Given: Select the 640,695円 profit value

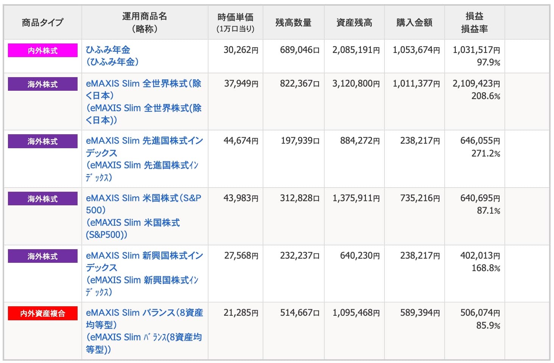Looking at the screenshot, I should pos(480,198).
